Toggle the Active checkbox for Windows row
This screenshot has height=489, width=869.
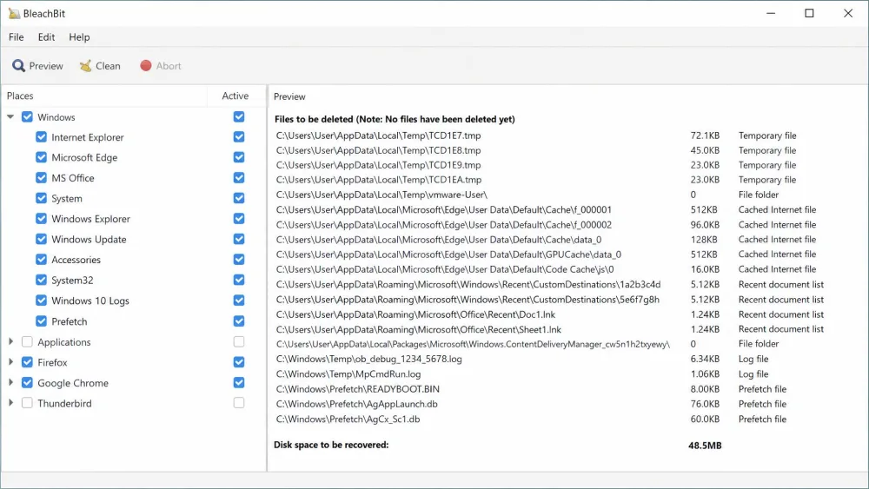(239, 117)
